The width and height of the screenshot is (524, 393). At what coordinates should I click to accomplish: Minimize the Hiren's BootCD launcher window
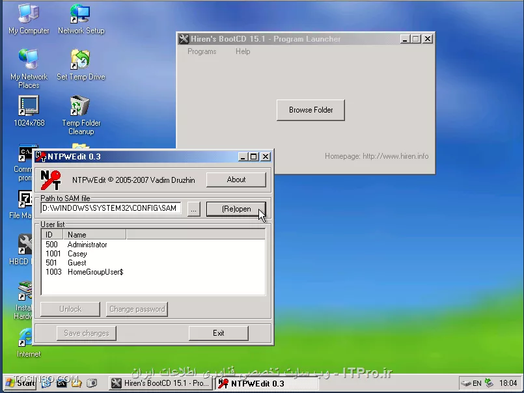click(x=405, y=39)
